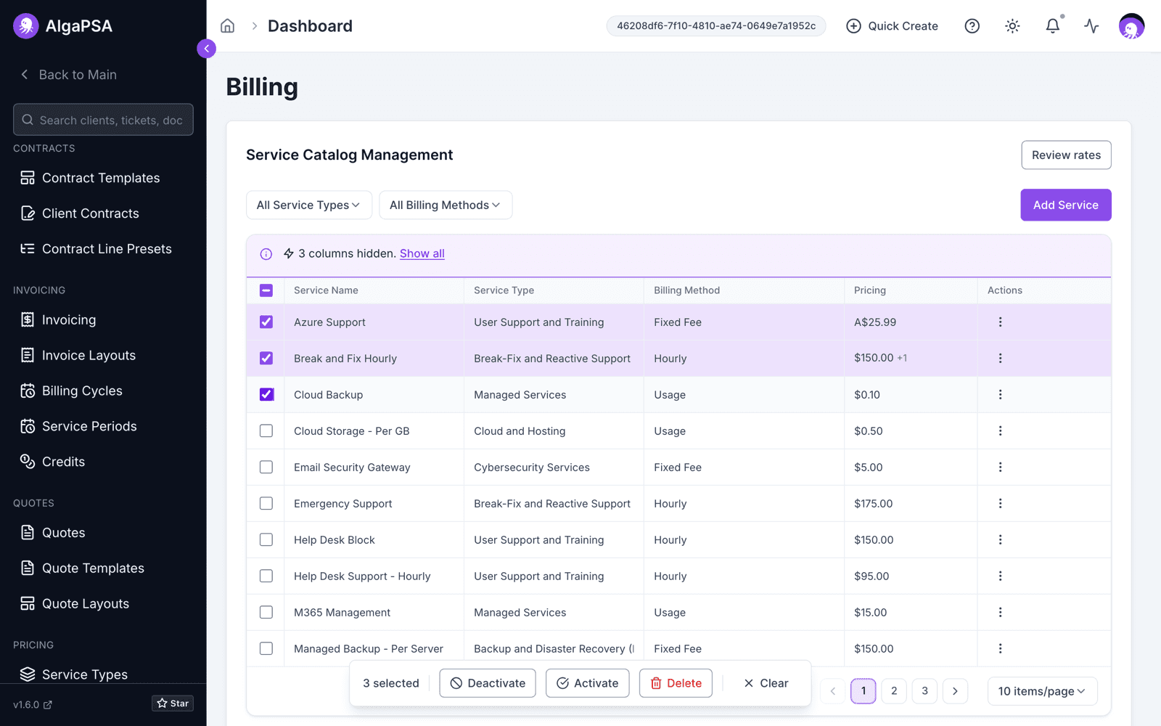The image size is (1161, 726).
Task: Toggle light theme sun icon
Action: coord(1012,26)
